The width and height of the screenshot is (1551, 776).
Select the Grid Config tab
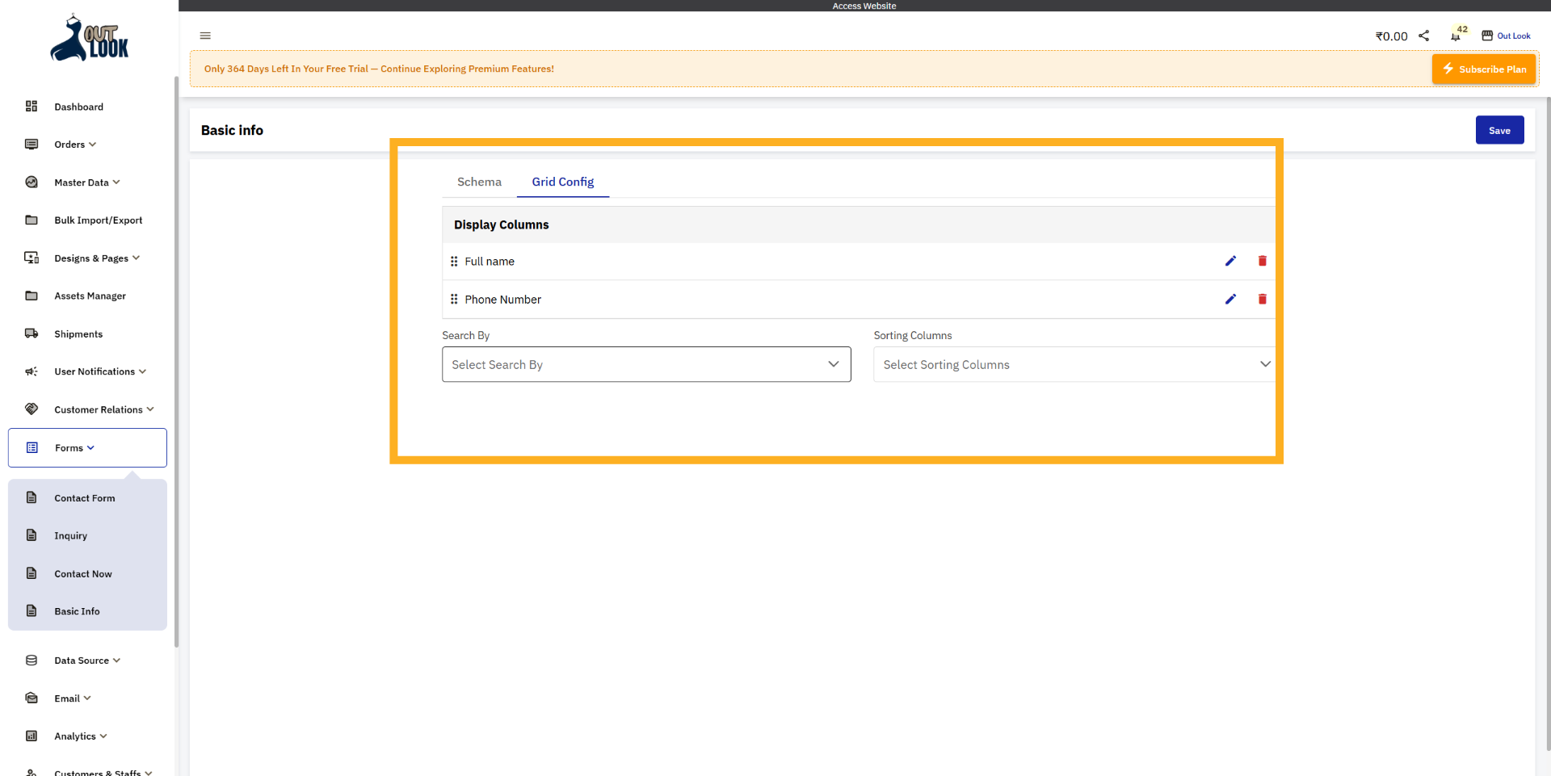tap(562, 182)
